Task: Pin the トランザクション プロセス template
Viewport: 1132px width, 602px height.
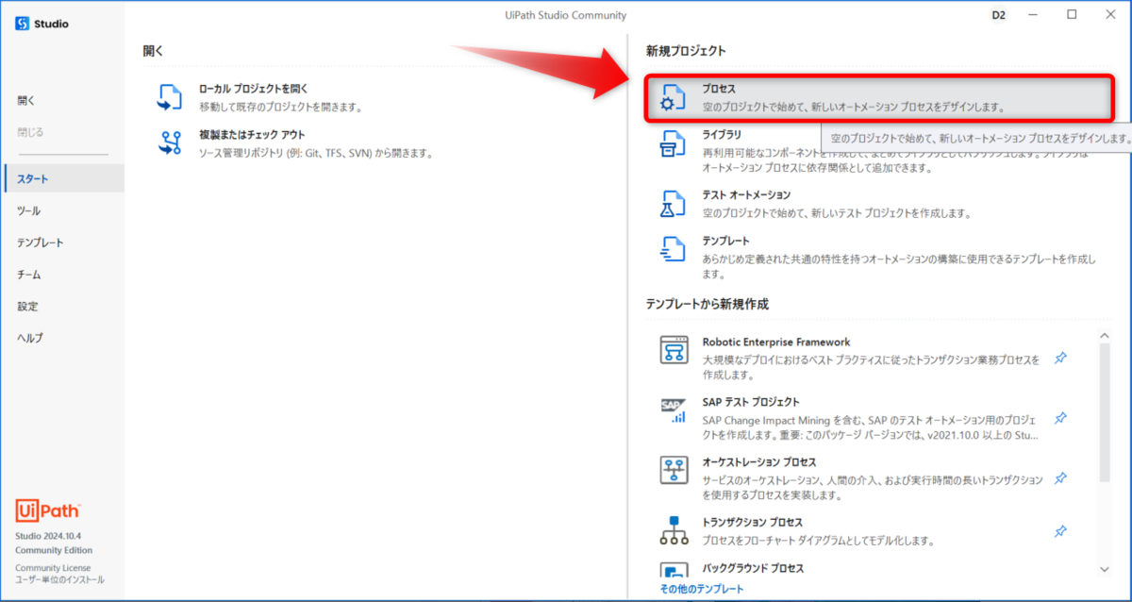Action: coord(1060,532)
